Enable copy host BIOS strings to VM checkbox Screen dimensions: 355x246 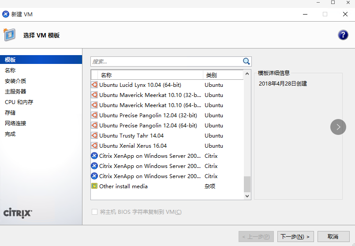(94, 212)
